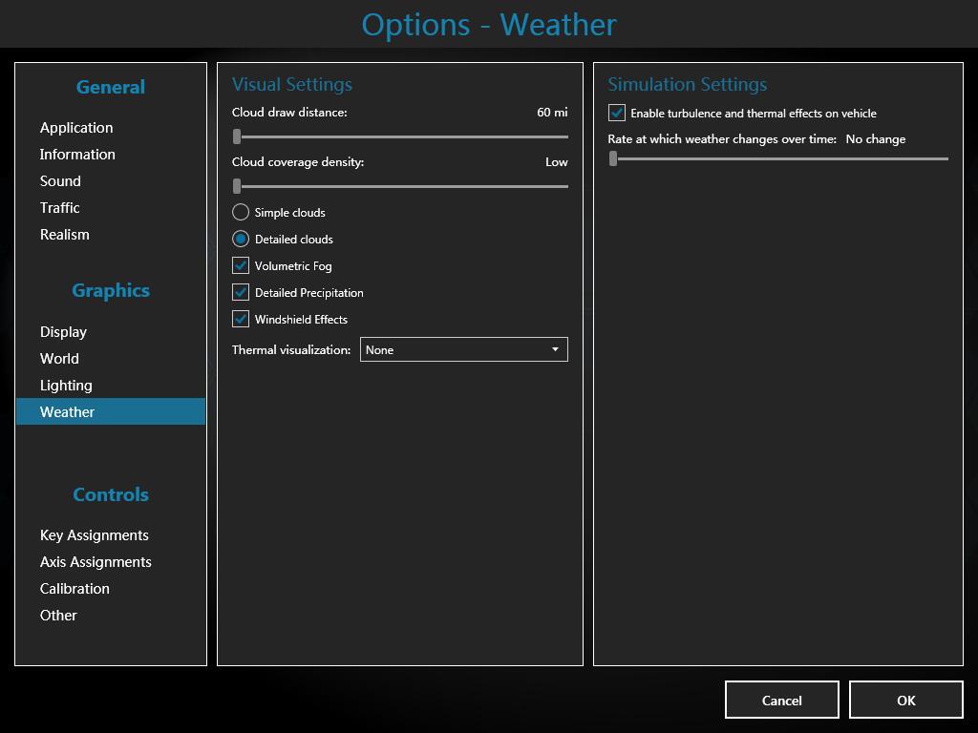Click the Cloud coverage density slider handle
978x733 pixels.
coord(237,187)
